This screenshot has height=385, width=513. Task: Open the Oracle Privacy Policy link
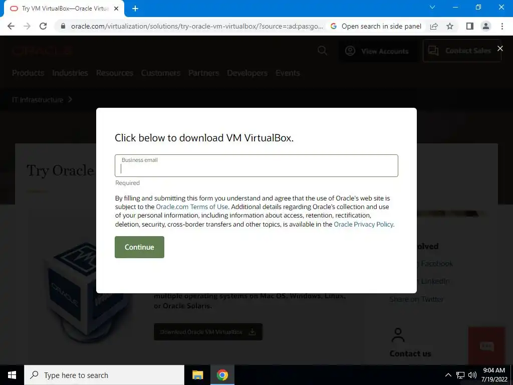tap(364, 224)
